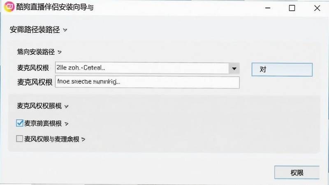Minimize the installer window
329x185 pixels.
pos(268,8)
